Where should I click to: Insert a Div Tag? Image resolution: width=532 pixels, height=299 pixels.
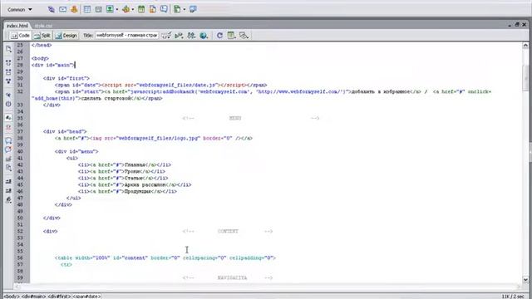98,9
